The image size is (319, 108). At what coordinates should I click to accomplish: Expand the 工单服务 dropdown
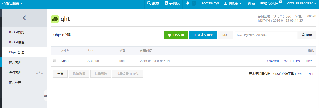(233, 3)
